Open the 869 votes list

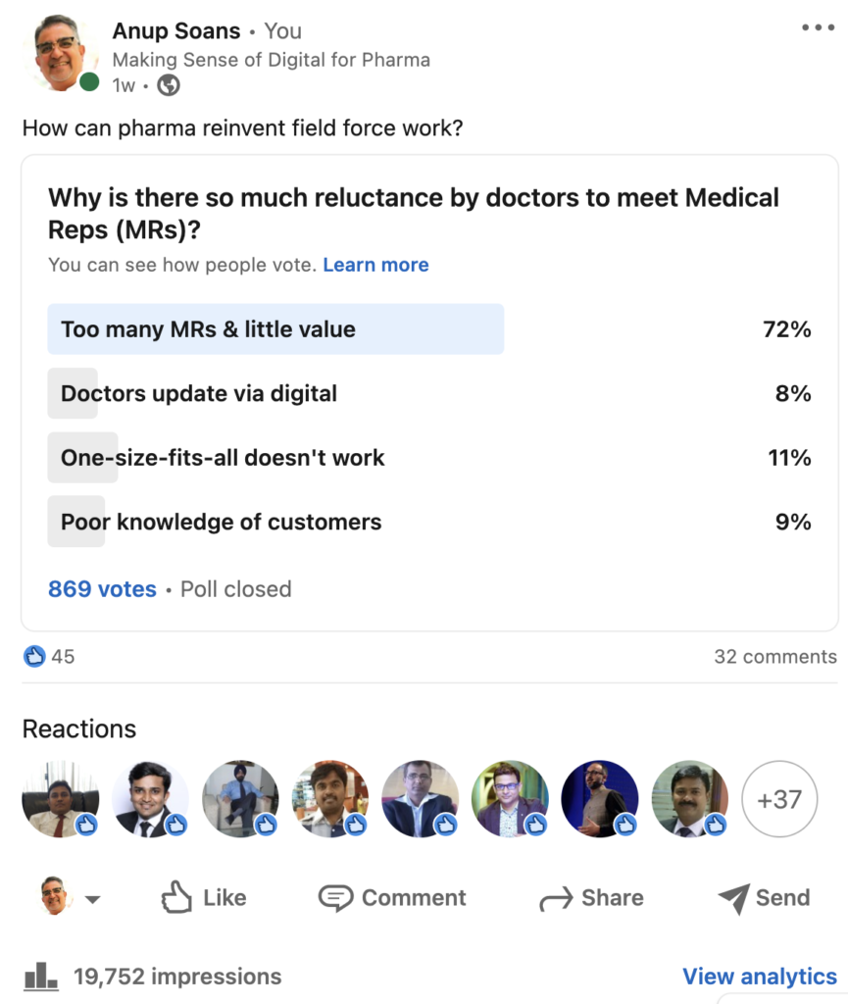point(102,589)
